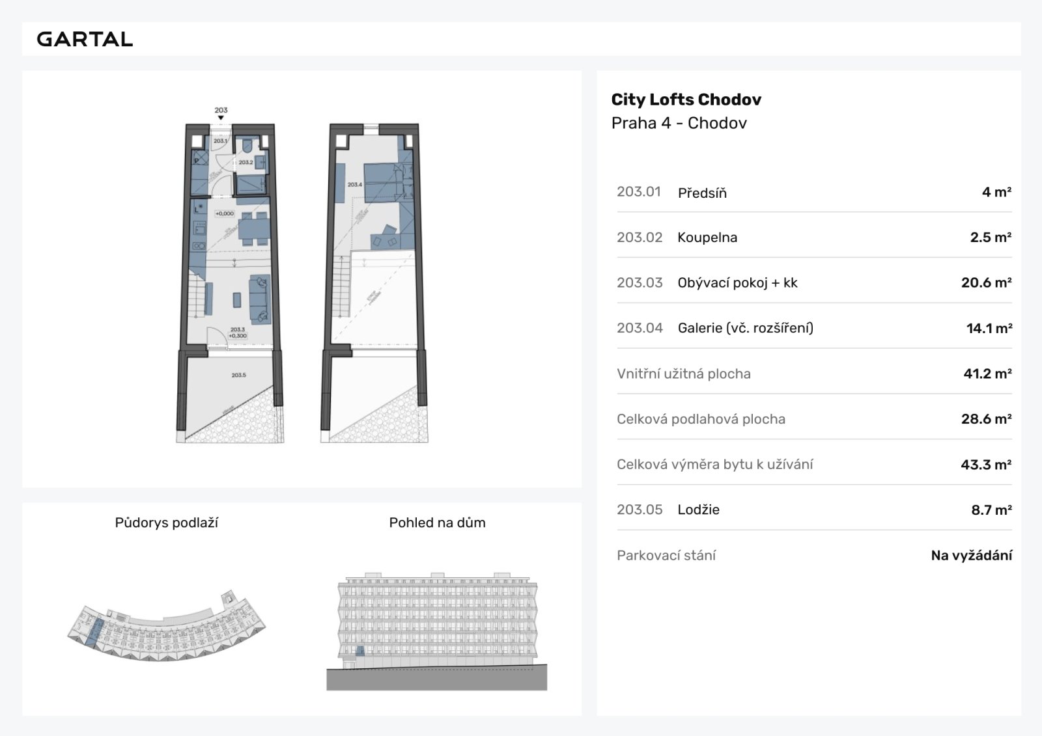Click the '203.05' room code
The height and width of the screenshot is (736, 1042).
point(640,510)
